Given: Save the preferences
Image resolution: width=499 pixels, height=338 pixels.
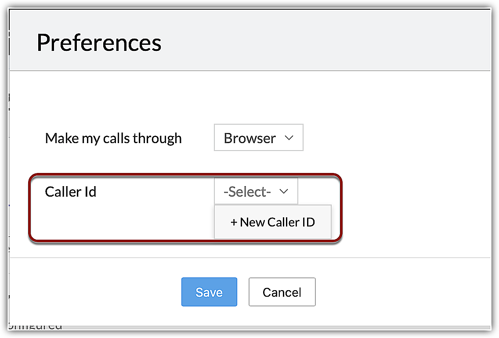Looking at the screenshot, I should click(209, 292).
